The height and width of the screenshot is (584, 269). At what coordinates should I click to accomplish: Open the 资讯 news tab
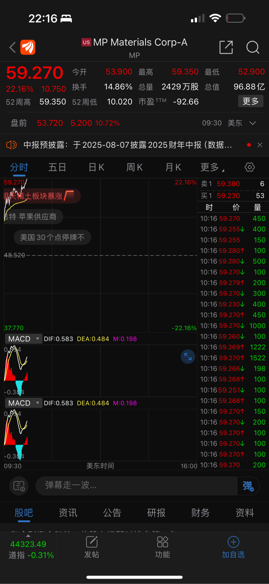pyautogui.click(x=68, y=513)
